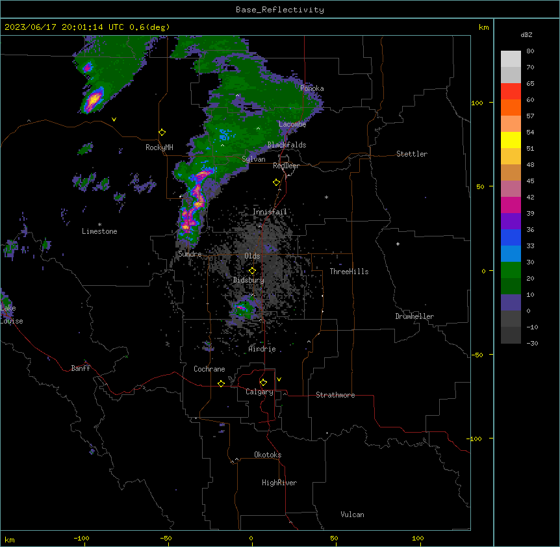The width and height of the screenshot is (560, 547).
Task: Click the white plus marker northwest of Drumheller
Action: point(398,244)
